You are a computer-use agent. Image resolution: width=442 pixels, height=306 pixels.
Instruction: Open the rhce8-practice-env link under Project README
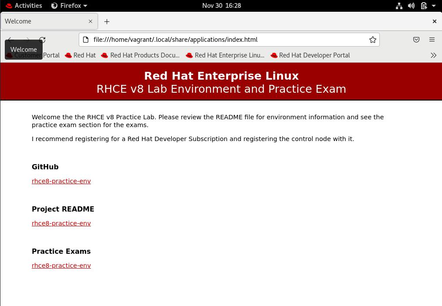pos(61,223)
